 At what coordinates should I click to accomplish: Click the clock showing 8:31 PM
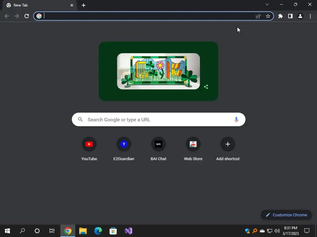[290, 231]
